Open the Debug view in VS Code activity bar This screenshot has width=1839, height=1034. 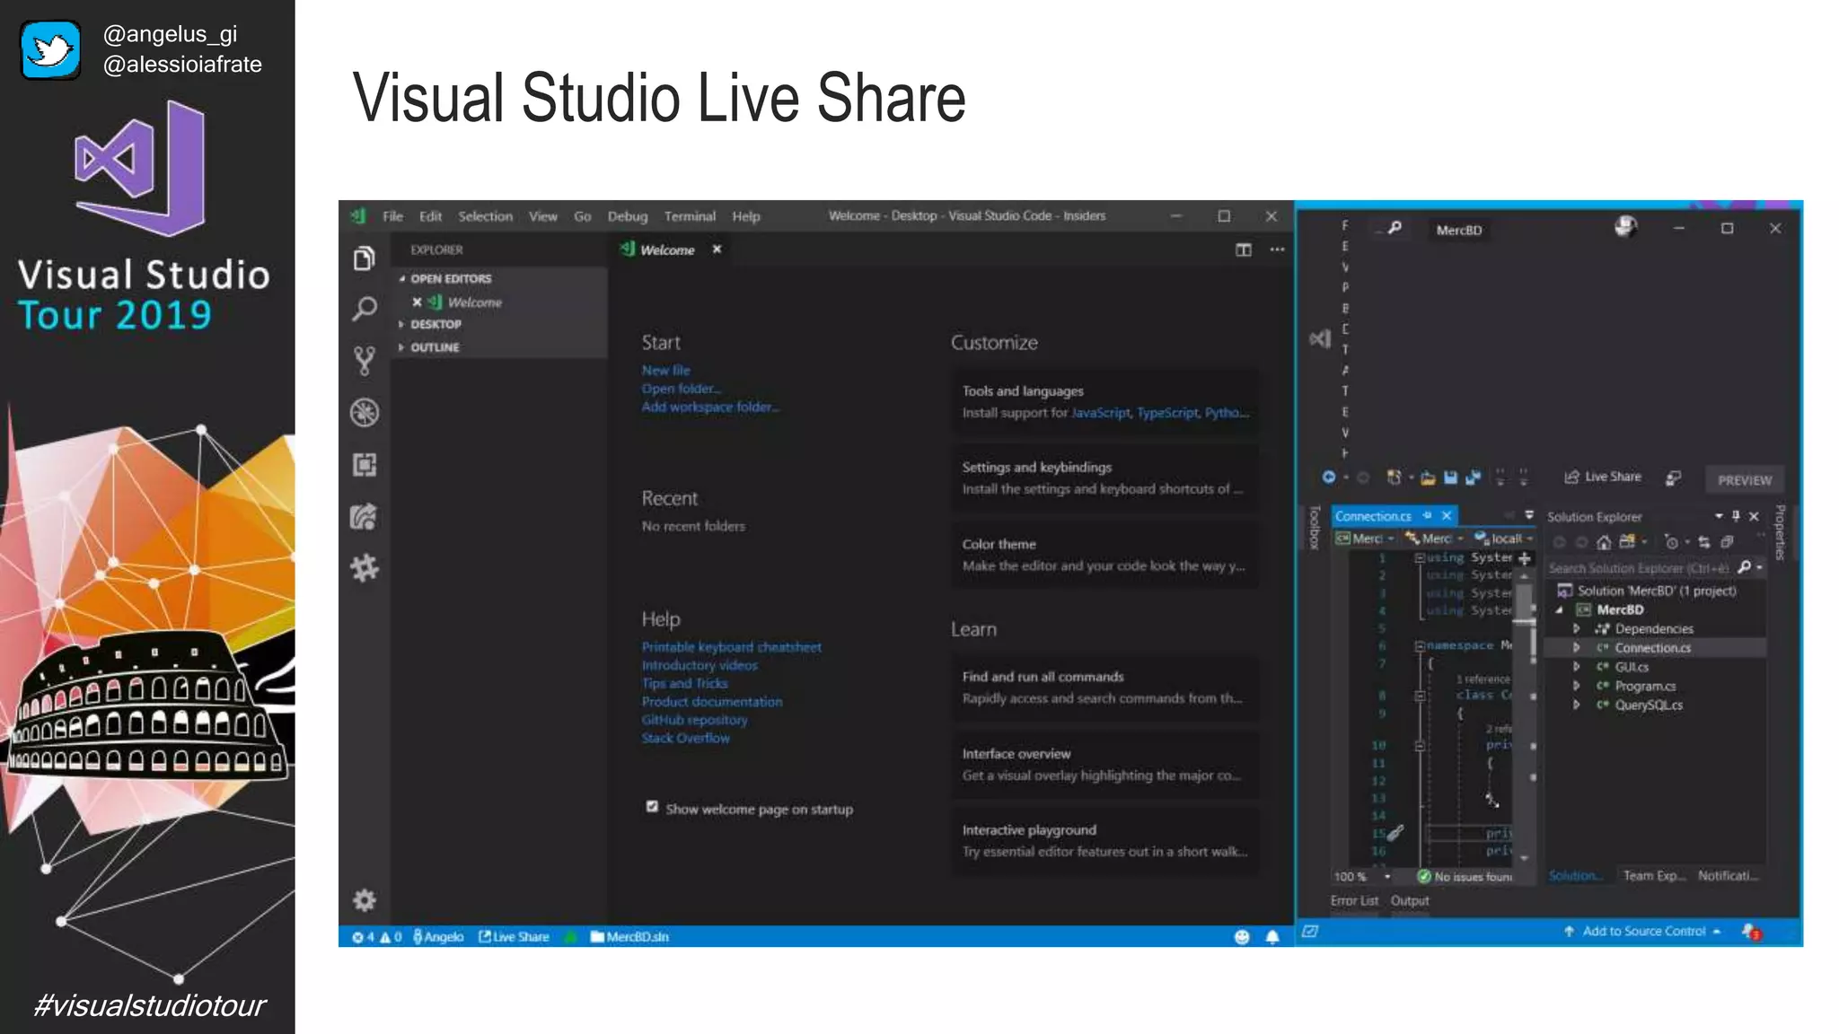click(x=364, y=413)
